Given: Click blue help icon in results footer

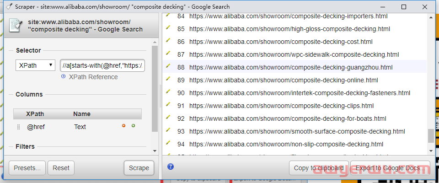Looking at the screenshot, I should click(x=171, y=167).
